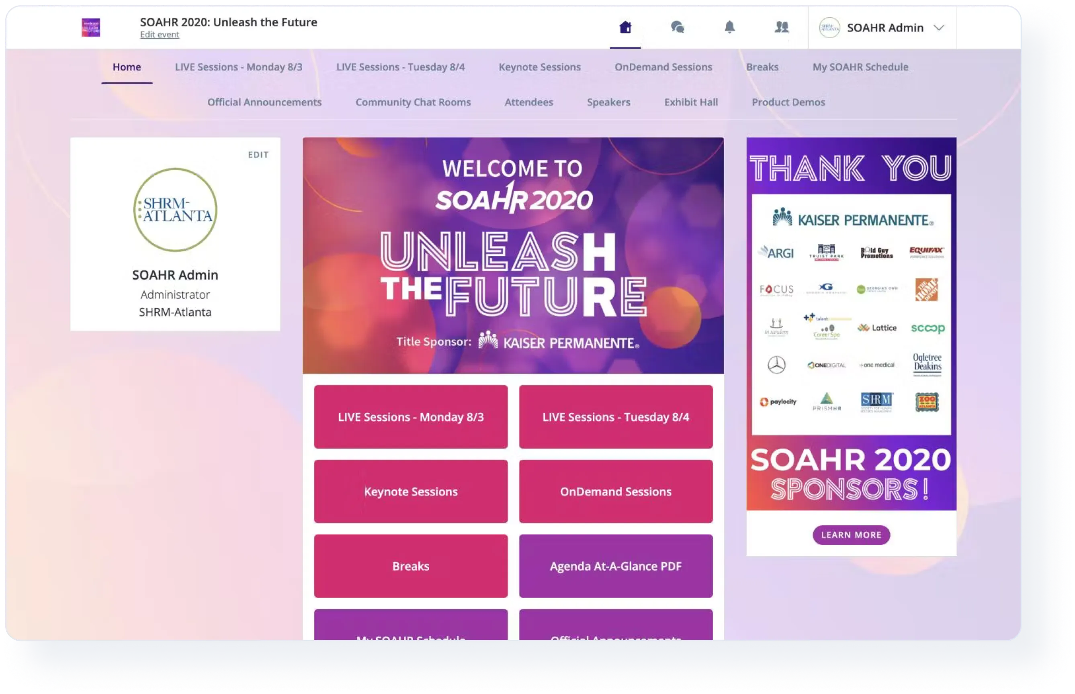
Task: Click the pink OnDemand Sessions button
Action: 616,491
